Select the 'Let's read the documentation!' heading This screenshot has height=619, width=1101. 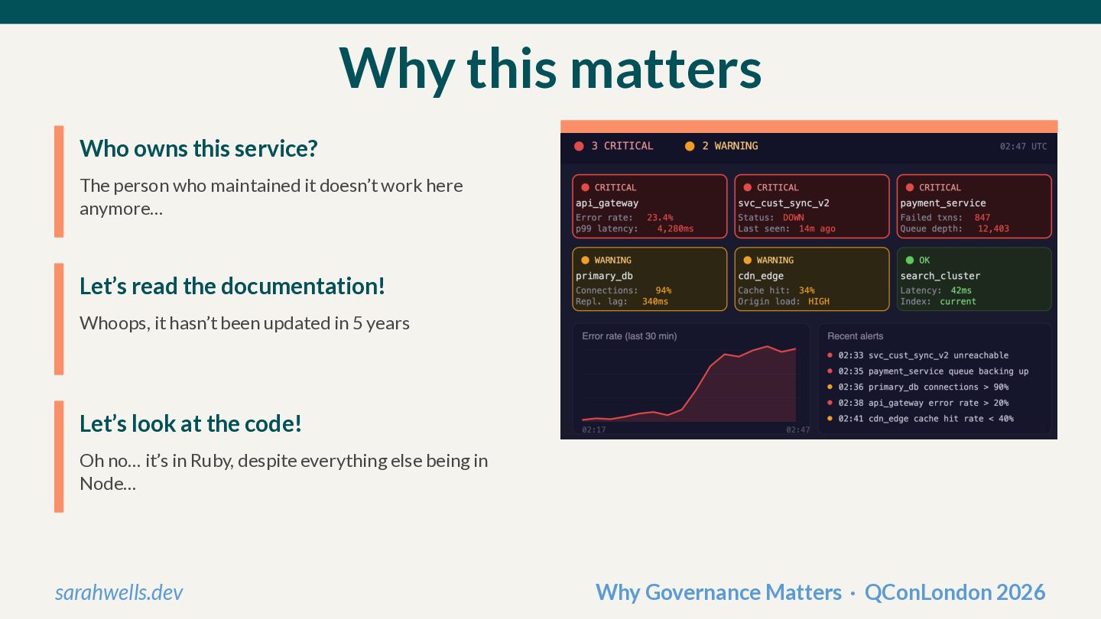pos(232,286)
